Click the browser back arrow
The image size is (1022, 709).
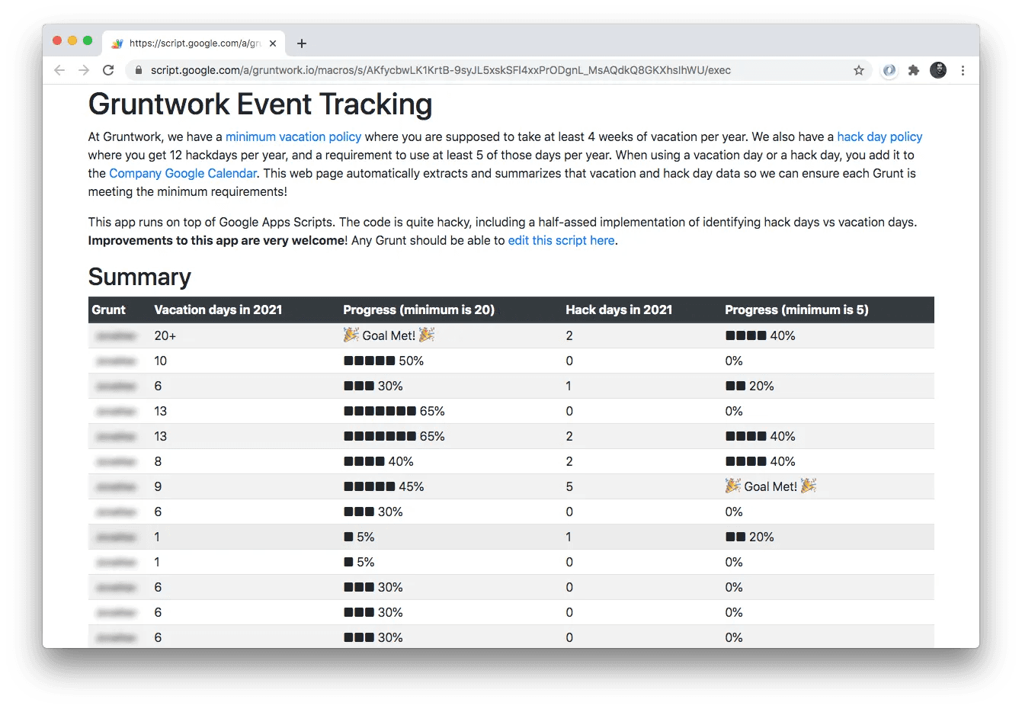(59, 70)
